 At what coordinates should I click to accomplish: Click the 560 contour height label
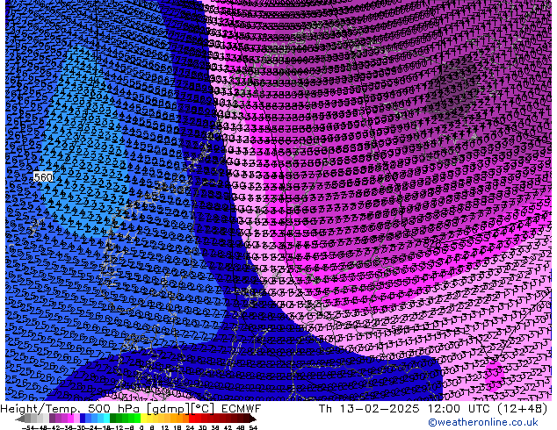[43, 177]
